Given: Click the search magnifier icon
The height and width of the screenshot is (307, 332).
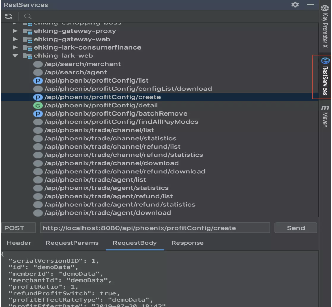Looking at the screenshot, I should [x=28, y=16].
